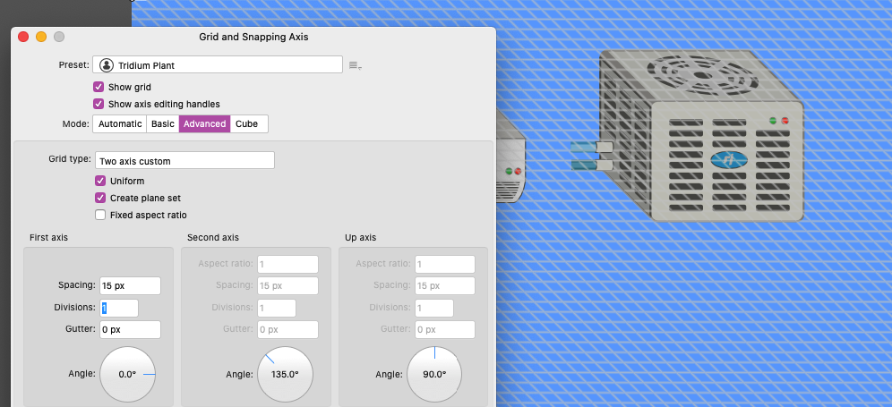Uncheck the Create plane set option
This screenshot has width=892, height=407.
[100, 198]
